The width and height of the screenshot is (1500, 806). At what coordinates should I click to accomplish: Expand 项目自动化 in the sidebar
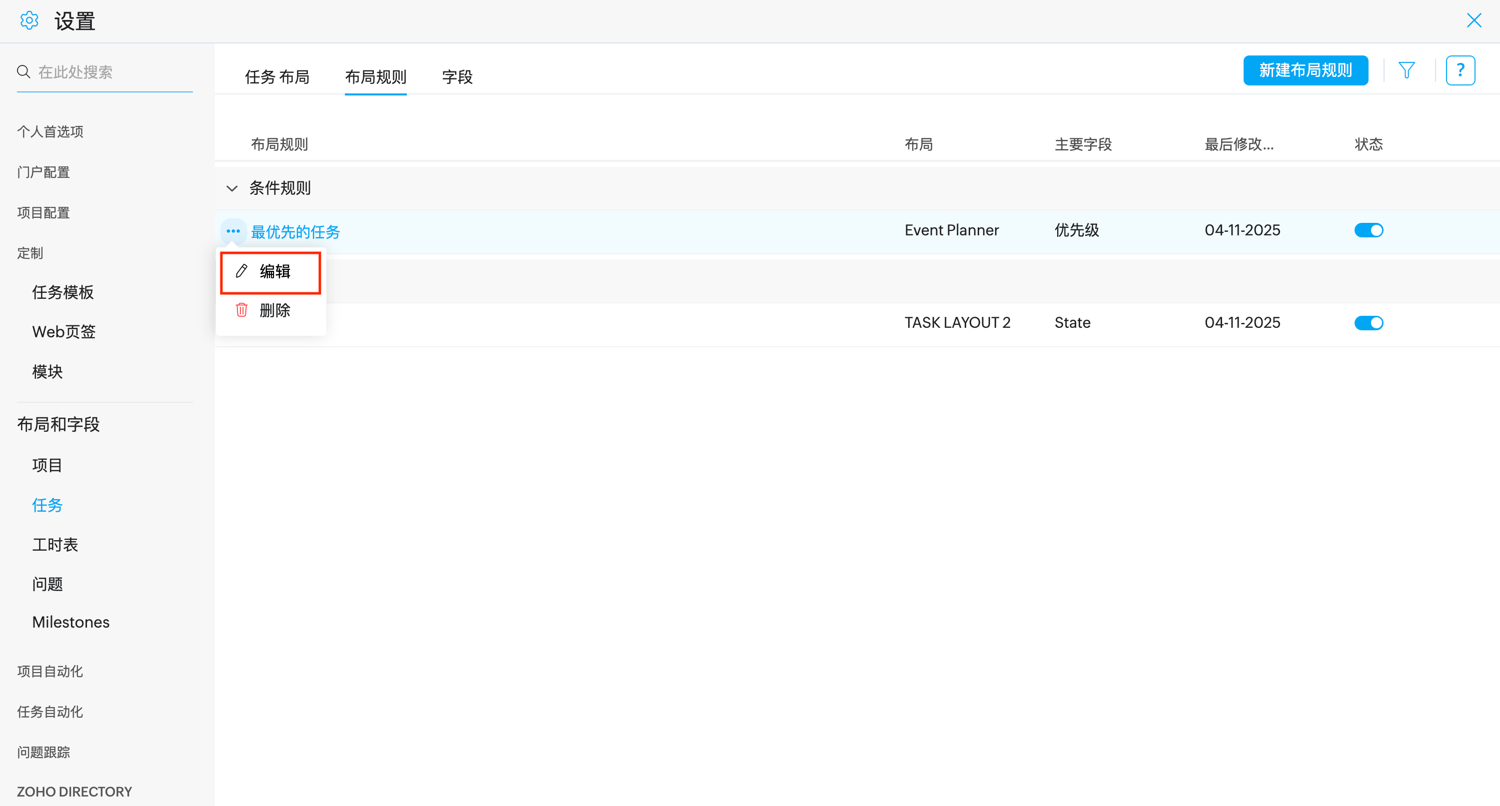click(50, 671)
